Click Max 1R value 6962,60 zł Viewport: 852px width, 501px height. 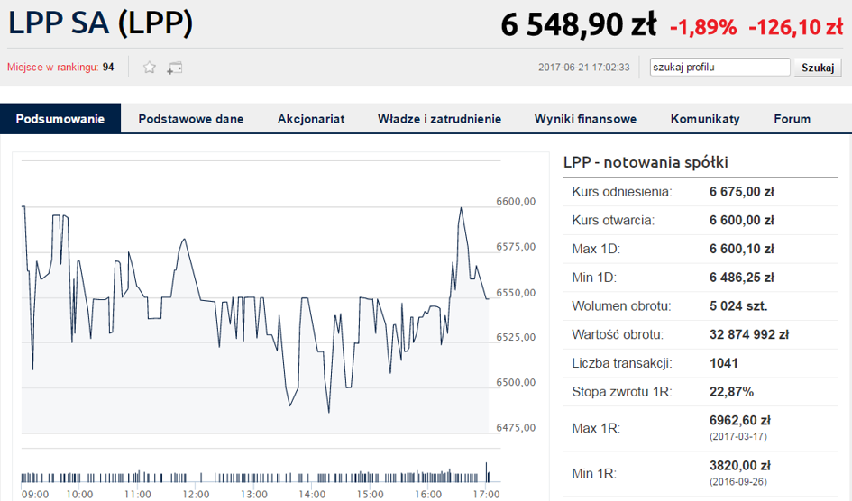pyautogui.click(x=740, y=420)
